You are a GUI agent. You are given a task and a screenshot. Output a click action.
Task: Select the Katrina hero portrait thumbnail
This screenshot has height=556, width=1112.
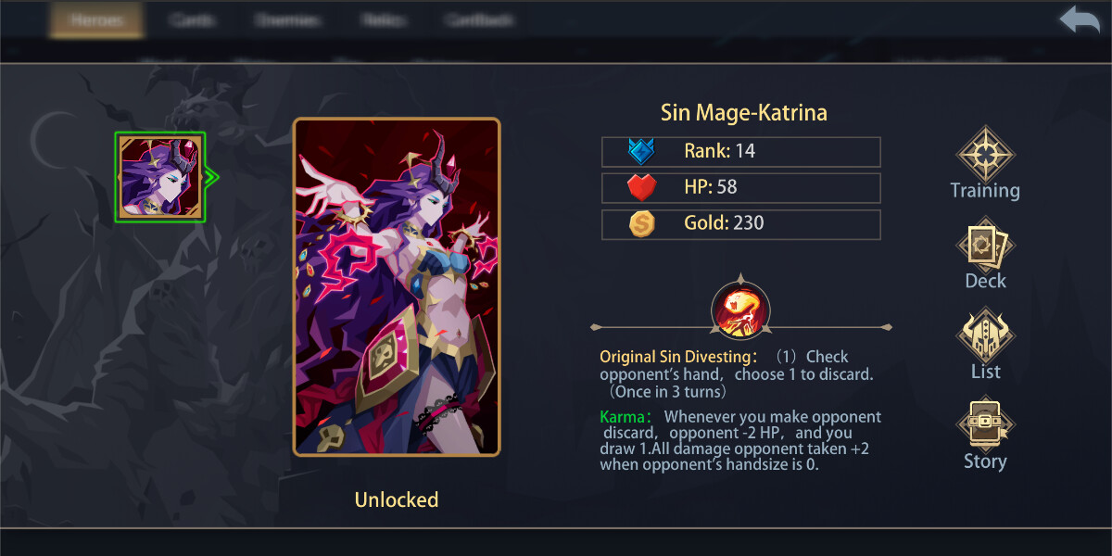pos(159,177)
